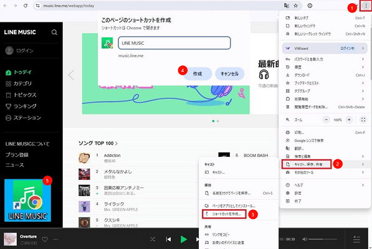372x249 pixels.
Task: Open the playlist queue icon
Action: click(x=356, y=239)
